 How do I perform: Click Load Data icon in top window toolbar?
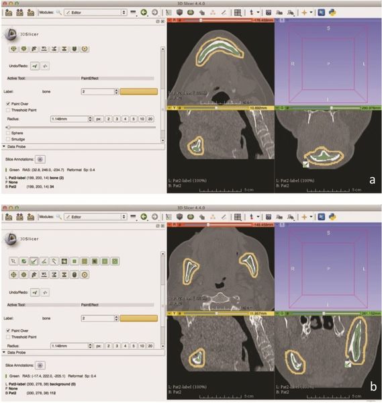tap(9, 12)
